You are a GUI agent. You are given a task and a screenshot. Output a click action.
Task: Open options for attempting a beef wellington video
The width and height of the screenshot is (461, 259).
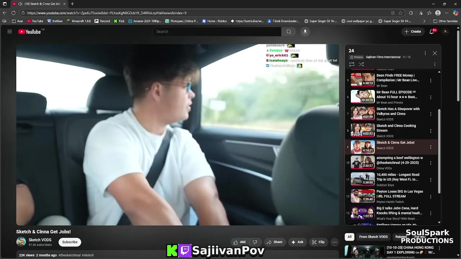[x=430, y=163]
